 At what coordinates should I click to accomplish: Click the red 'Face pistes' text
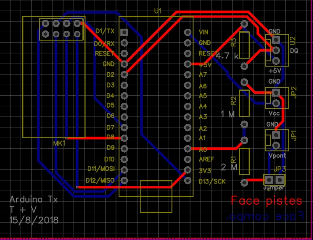(266, 200)
